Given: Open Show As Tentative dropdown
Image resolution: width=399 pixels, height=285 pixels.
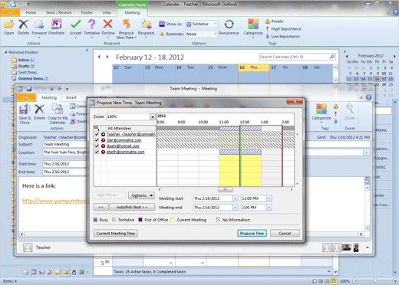Looking at the screenshot, I should (x=216, y=24).
